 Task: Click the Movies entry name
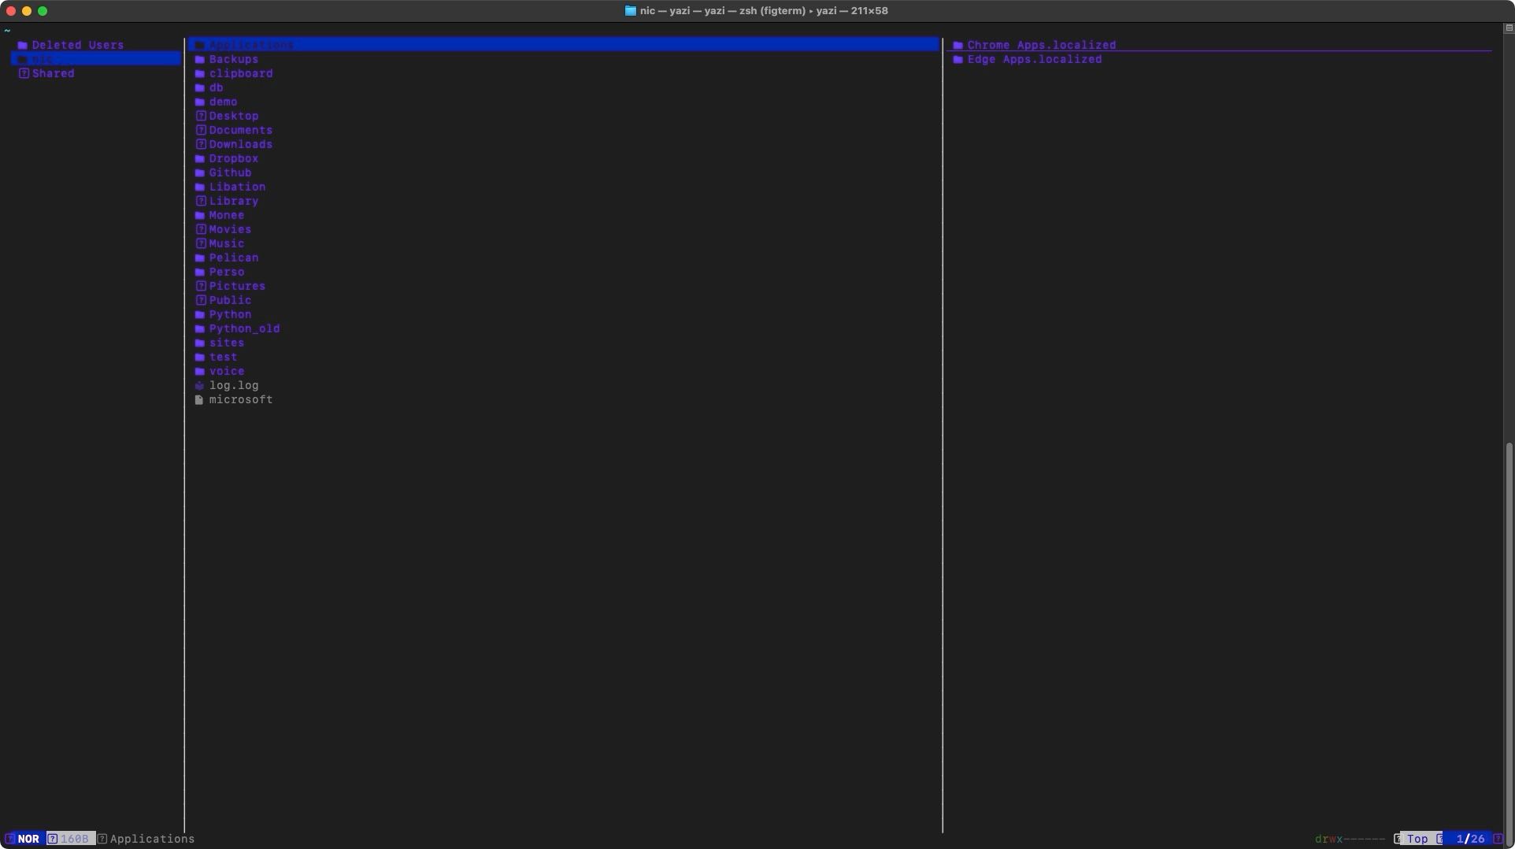(x=231, y=230)
